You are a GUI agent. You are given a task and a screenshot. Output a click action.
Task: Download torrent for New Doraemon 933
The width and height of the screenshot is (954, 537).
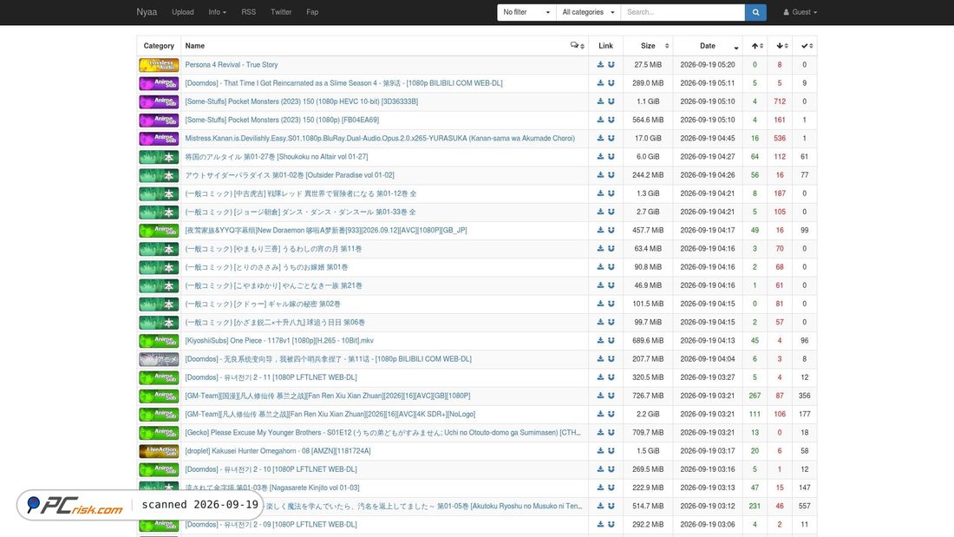pos(600,230)
